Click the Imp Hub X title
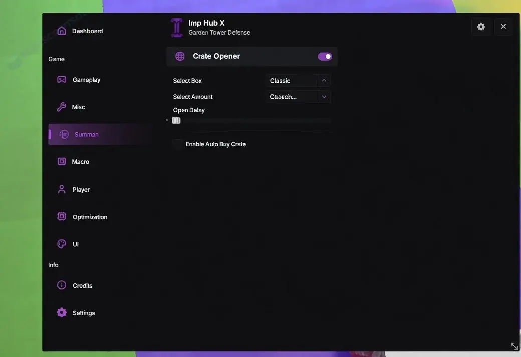This screenshot has width=521, height=357. (x=206, y=23)
